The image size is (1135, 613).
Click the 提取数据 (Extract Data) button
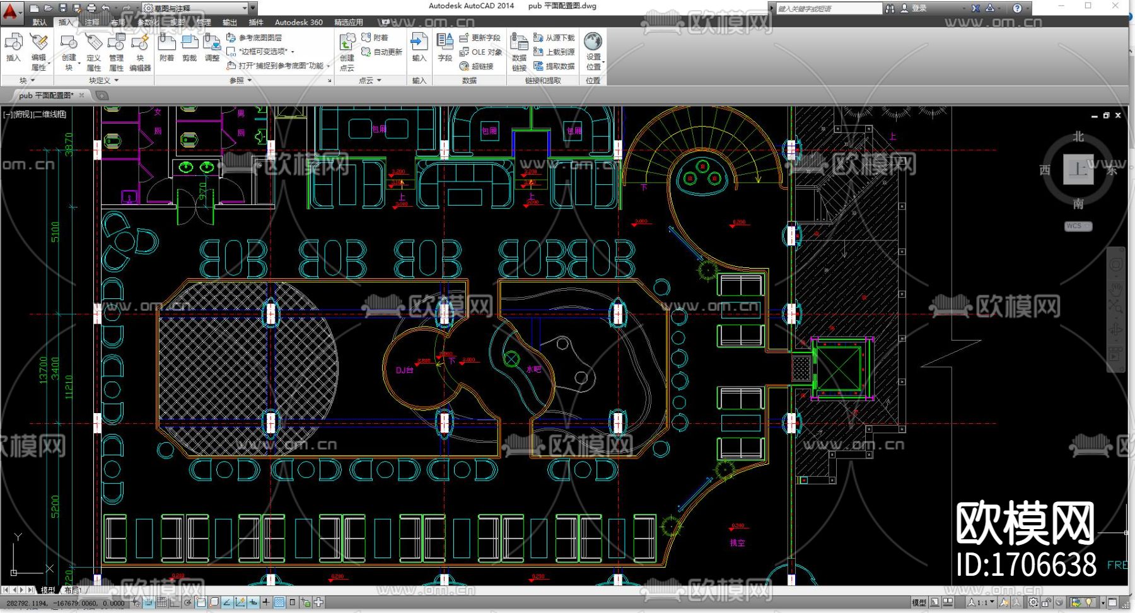pyautogui.click(x=554, y=66)
